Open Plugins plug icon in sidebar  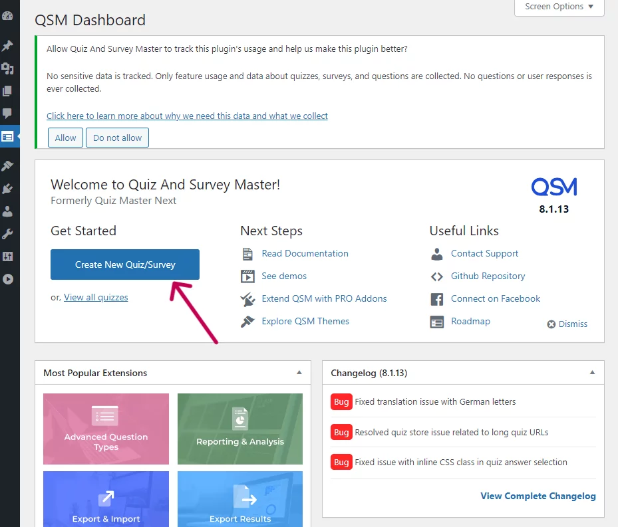(8, 189)
